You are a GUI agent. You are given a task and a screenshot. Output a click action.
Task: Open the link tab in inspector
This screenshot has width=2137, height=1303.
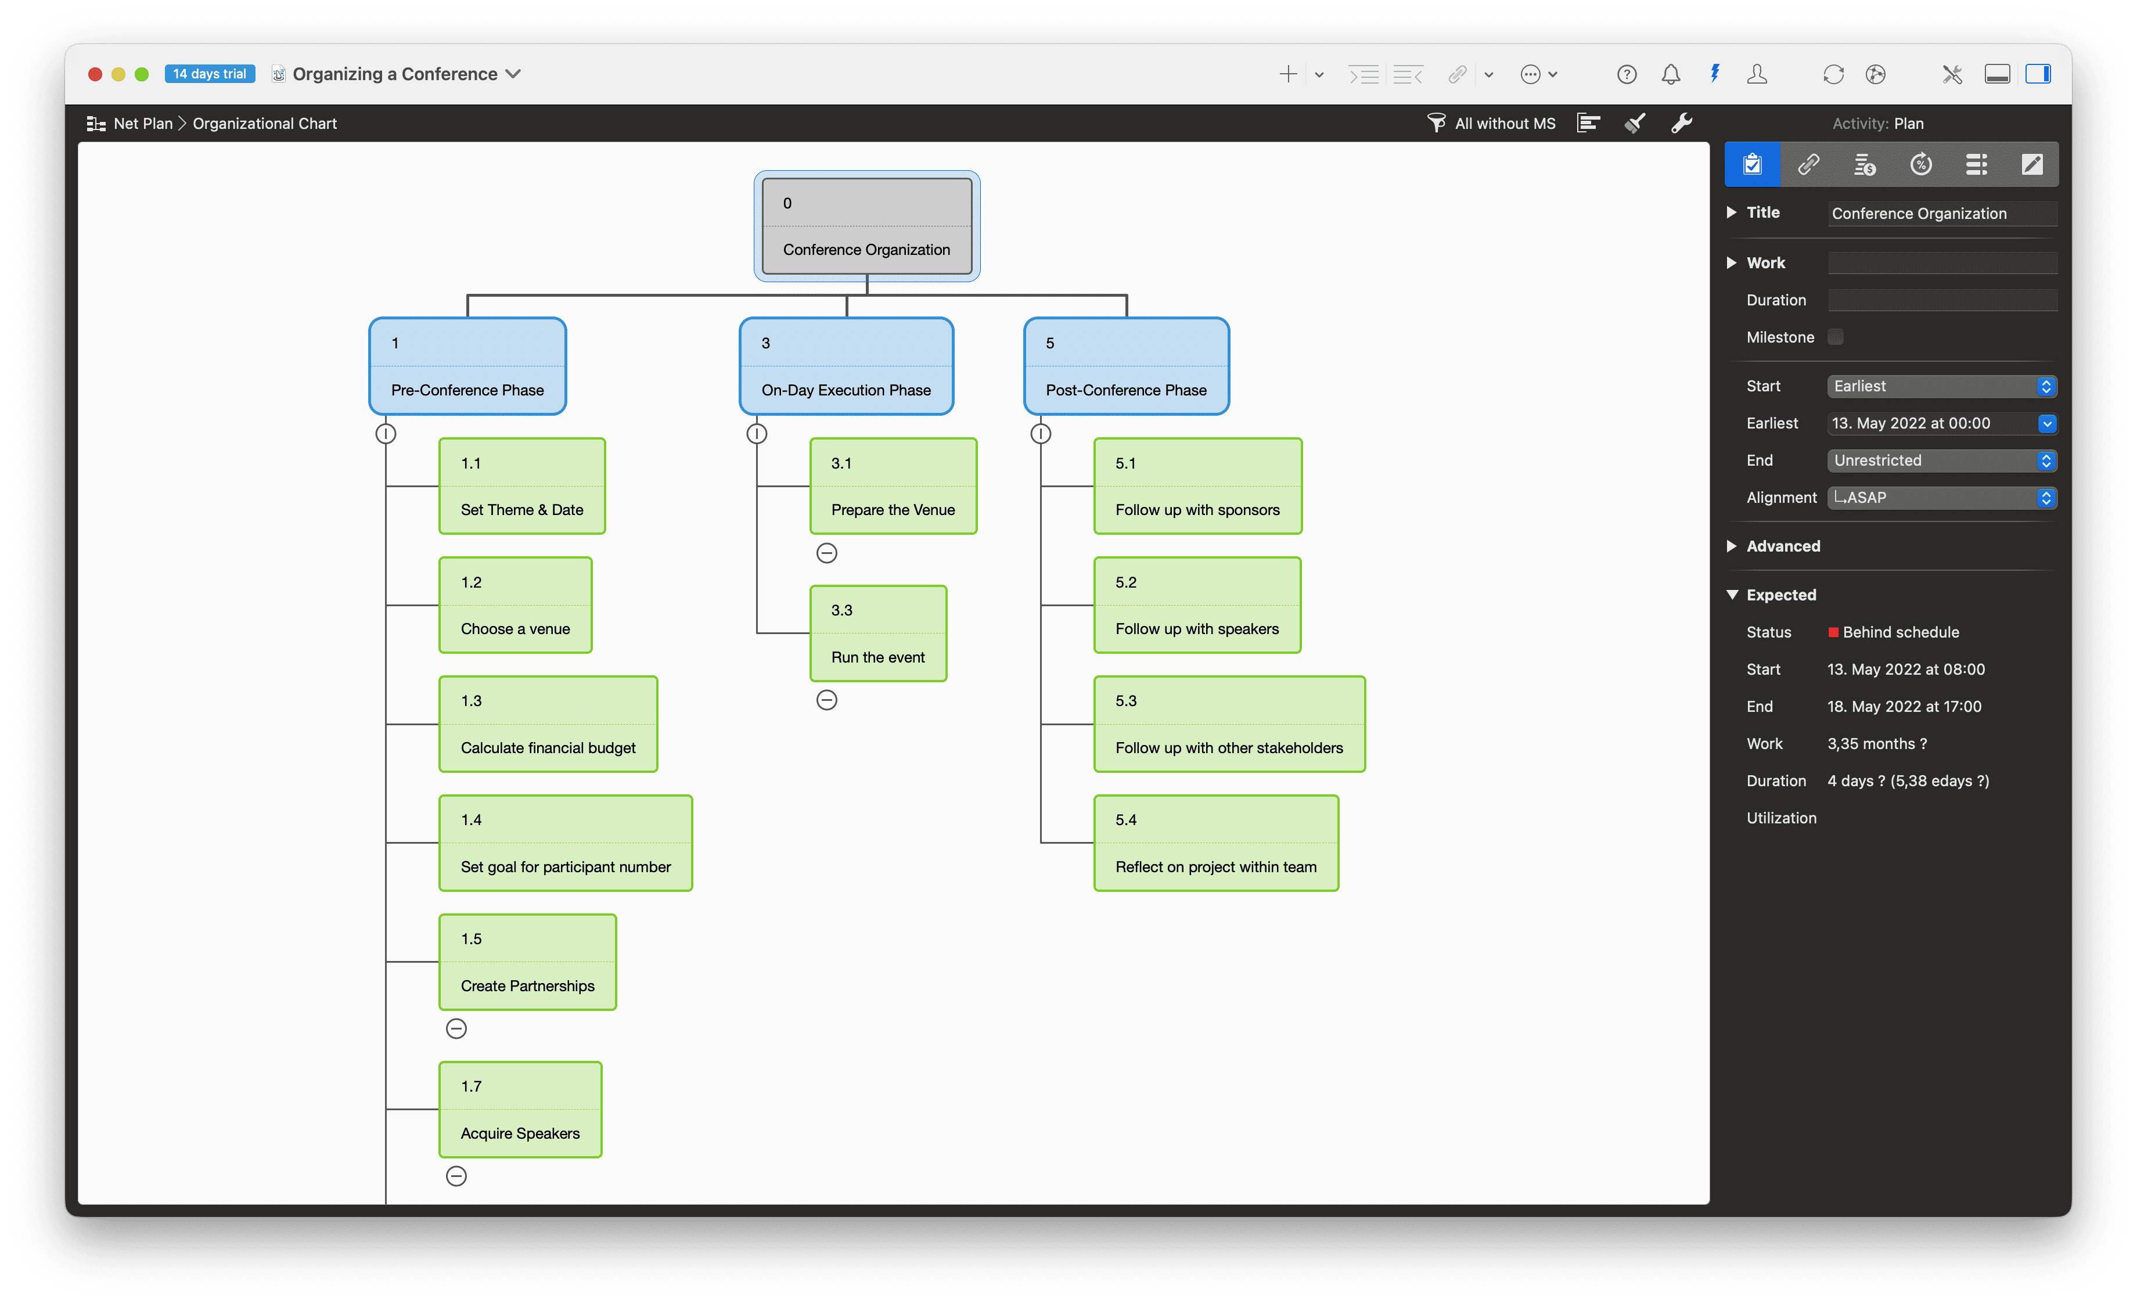1808,164
